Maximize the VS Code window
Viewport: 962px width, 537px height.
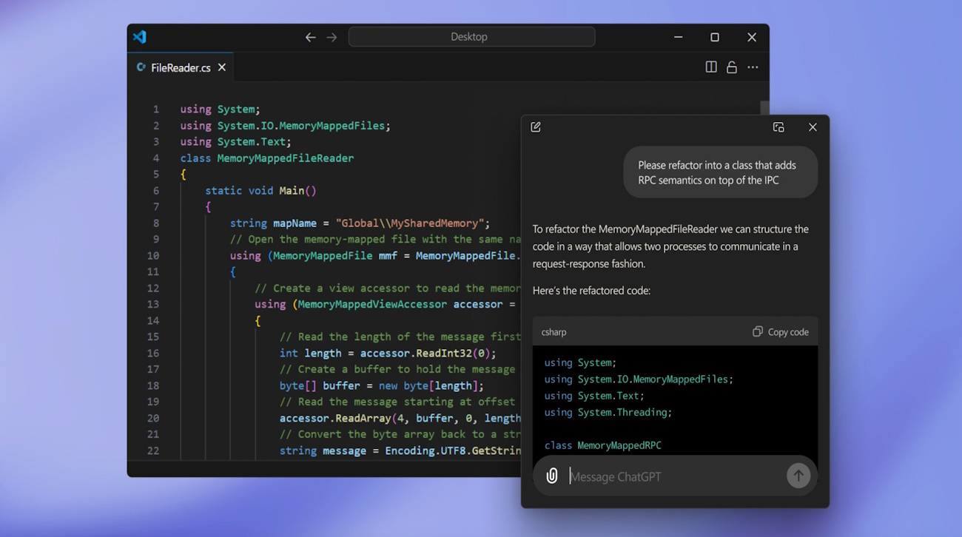tap(714, 37)
